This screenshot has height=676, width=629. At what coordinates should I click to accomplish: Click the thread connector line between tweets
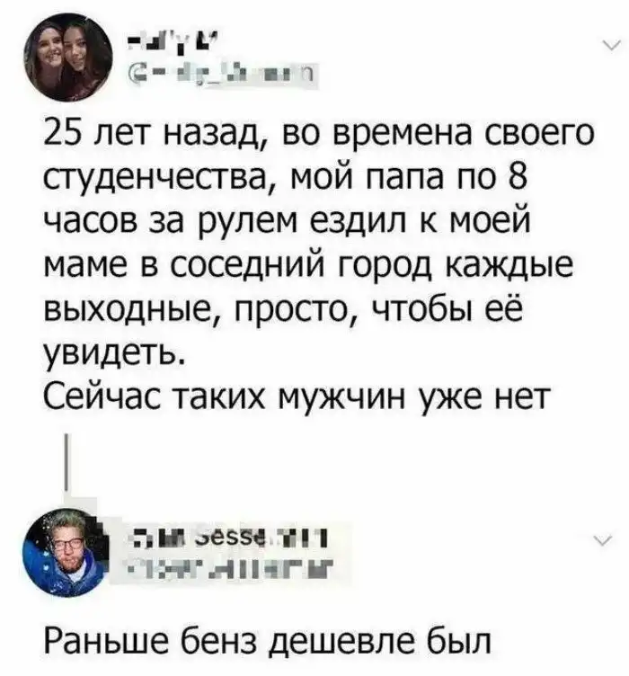pyautogui.click(x=66, y=461)
